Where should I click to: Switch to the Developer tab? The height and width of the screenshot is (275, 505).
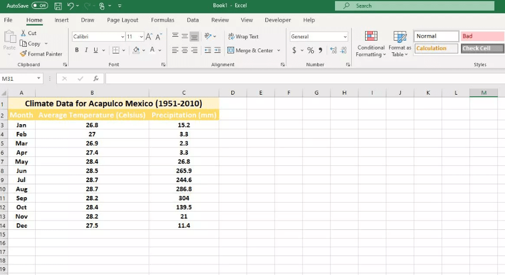click(278, 20)
